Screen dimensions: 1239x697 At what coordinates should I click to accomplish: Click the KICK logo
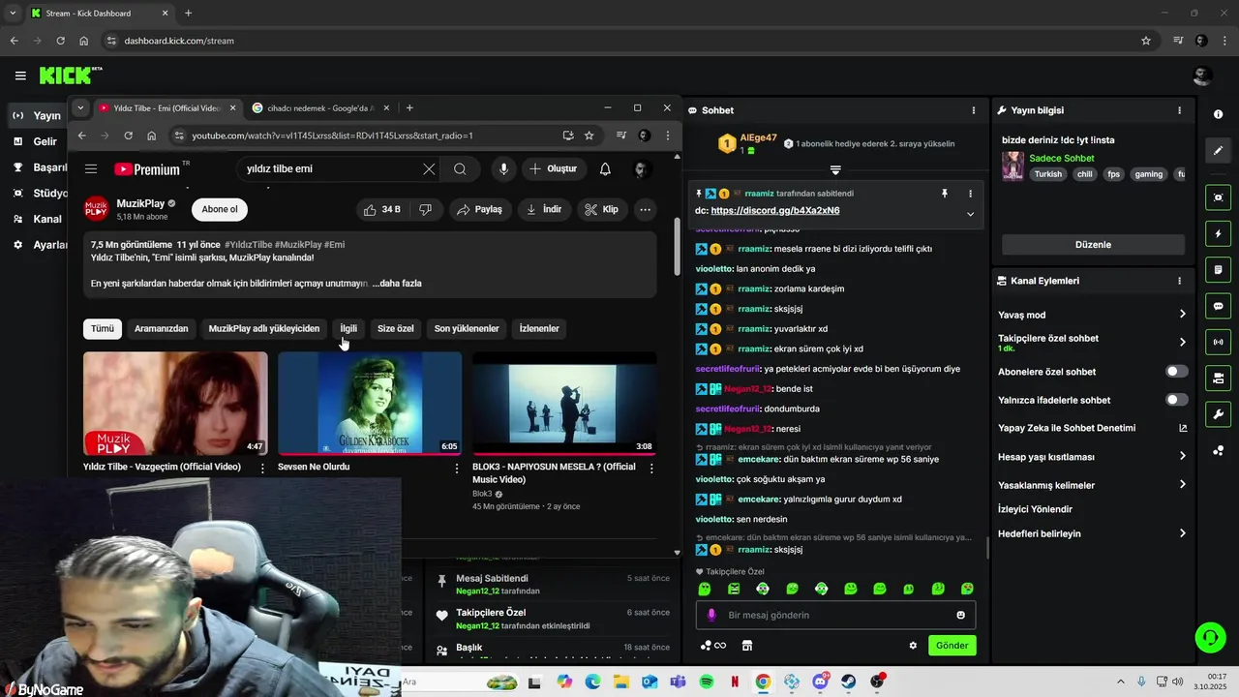point(70,76)
